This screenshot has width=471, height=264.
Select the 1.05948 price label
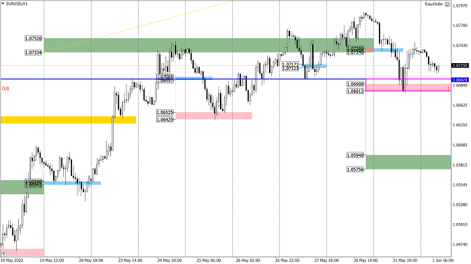355,155
